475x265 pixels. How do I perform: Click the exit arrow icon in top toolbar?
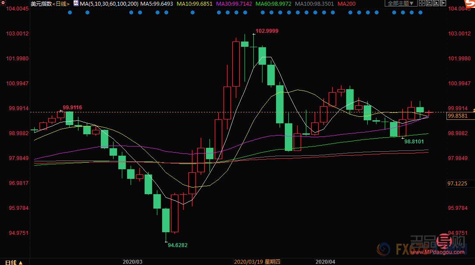(443, 3)
